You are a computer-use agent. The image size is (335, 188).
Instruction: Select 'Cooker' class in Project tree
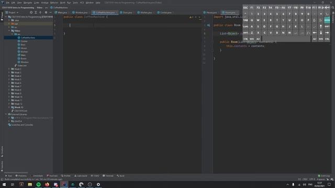pyautogui.click(x=24, y=41)
